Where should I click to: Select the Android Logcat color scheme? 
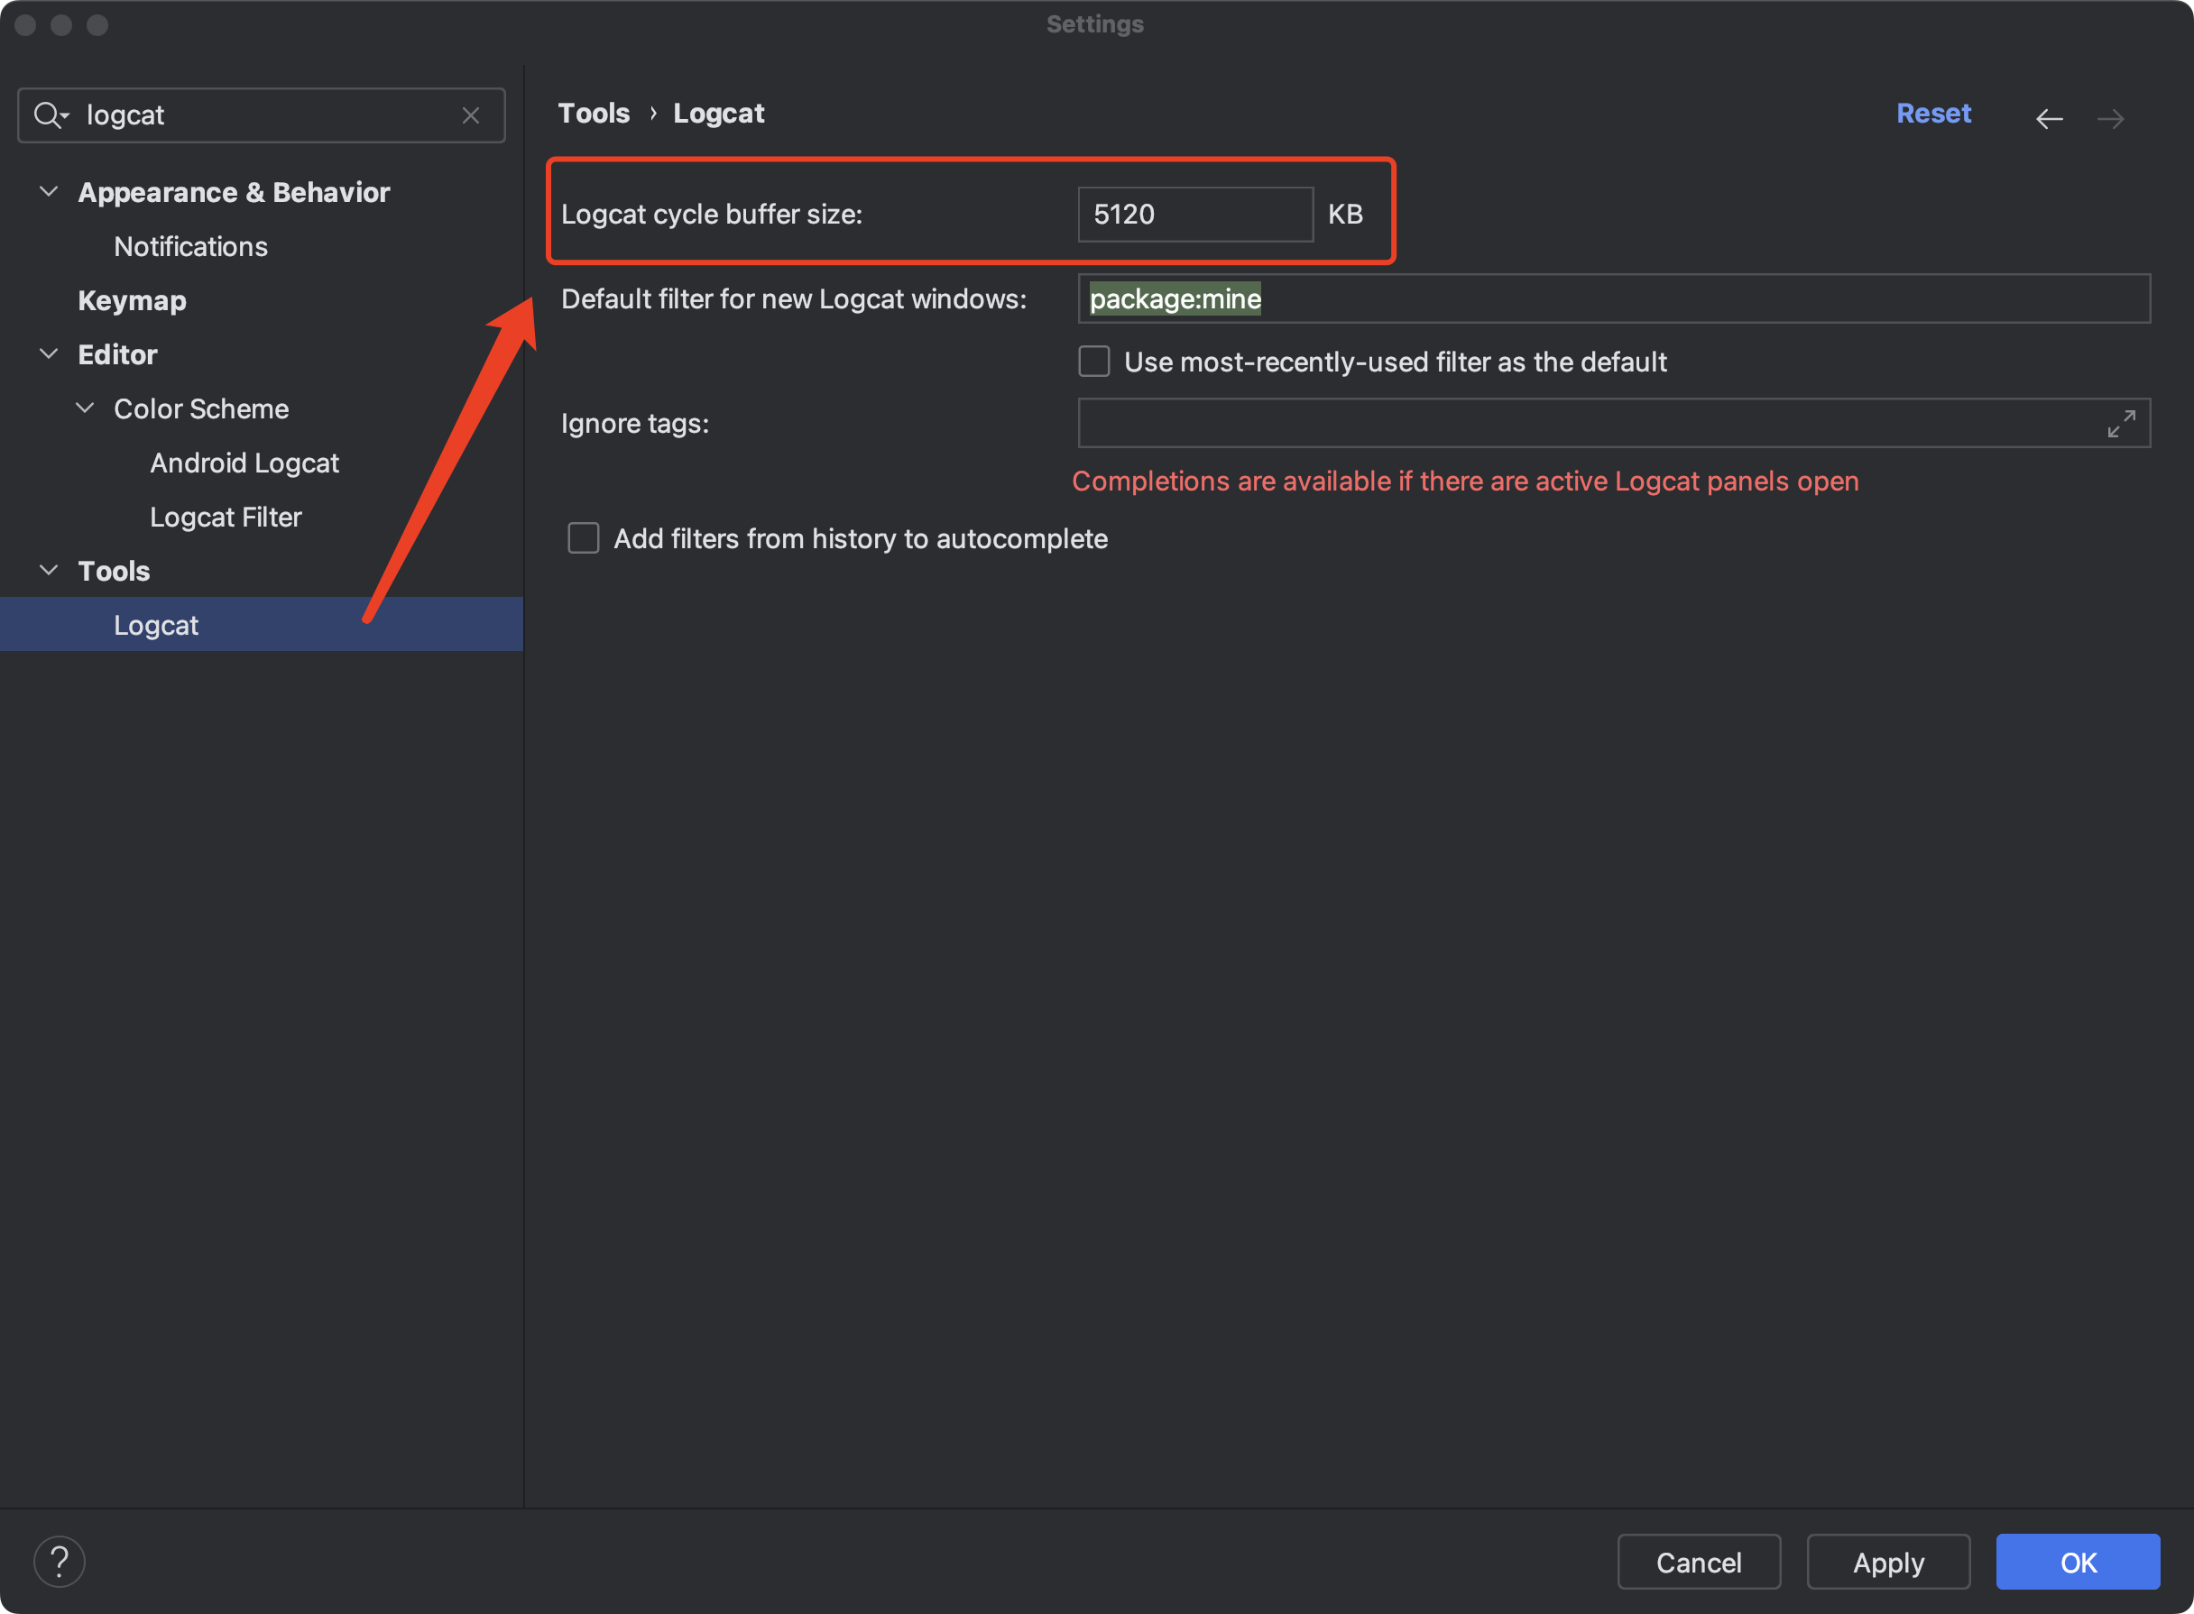(x=247, y=462)
